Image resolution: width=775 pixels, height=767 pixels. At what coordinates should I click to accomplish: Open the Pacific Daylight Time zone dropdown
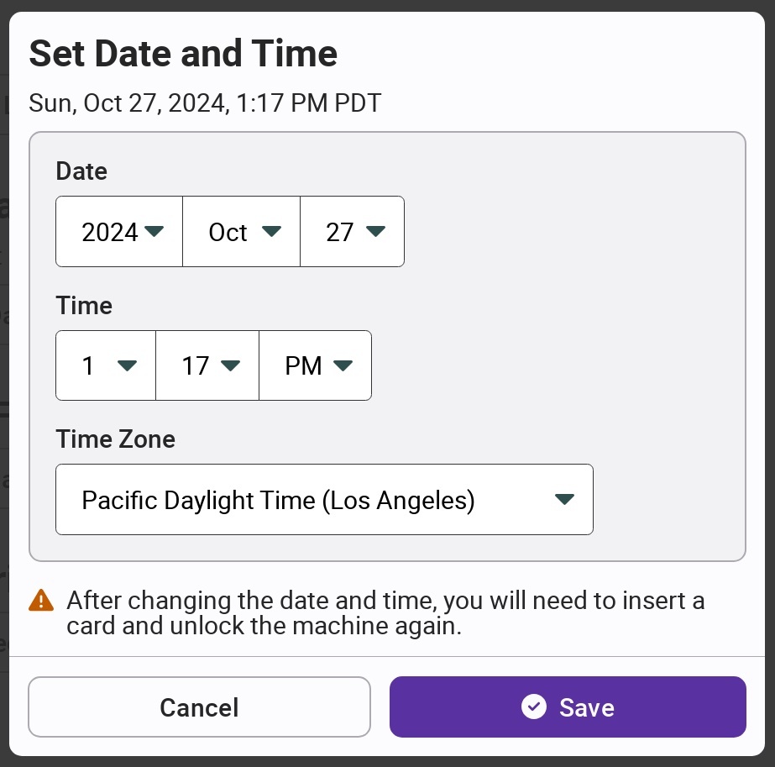click(x=324, y=500)
